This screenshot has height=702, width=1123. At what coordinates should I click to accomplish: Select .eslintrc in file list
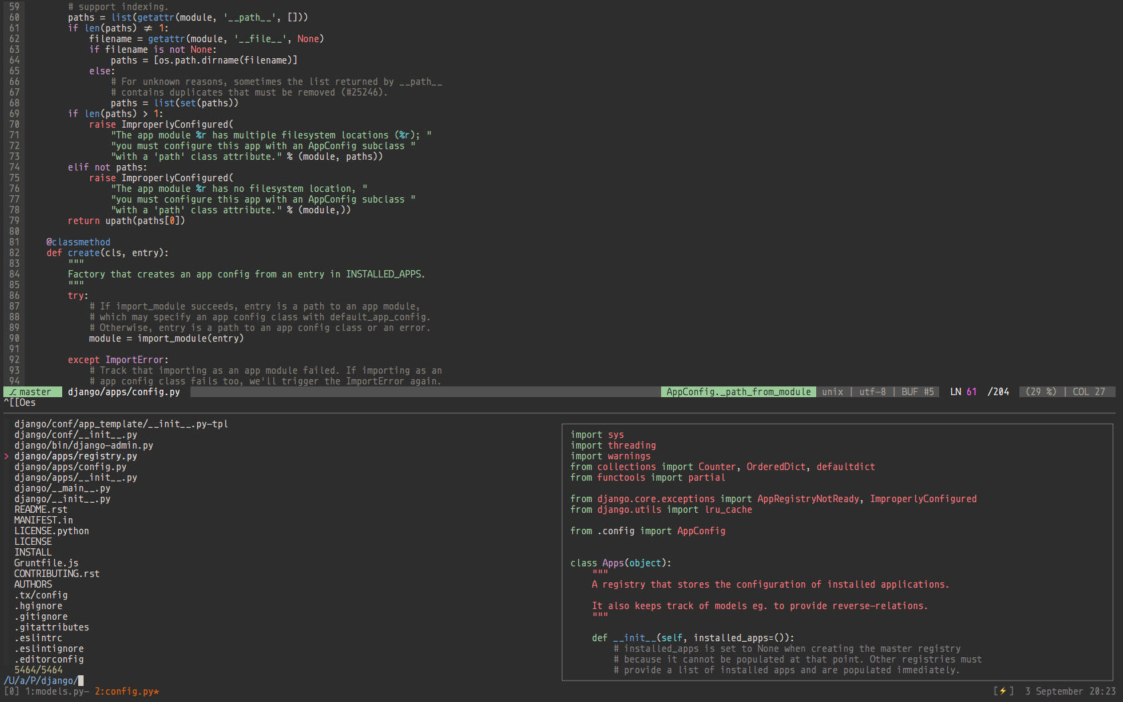(38, 638)
